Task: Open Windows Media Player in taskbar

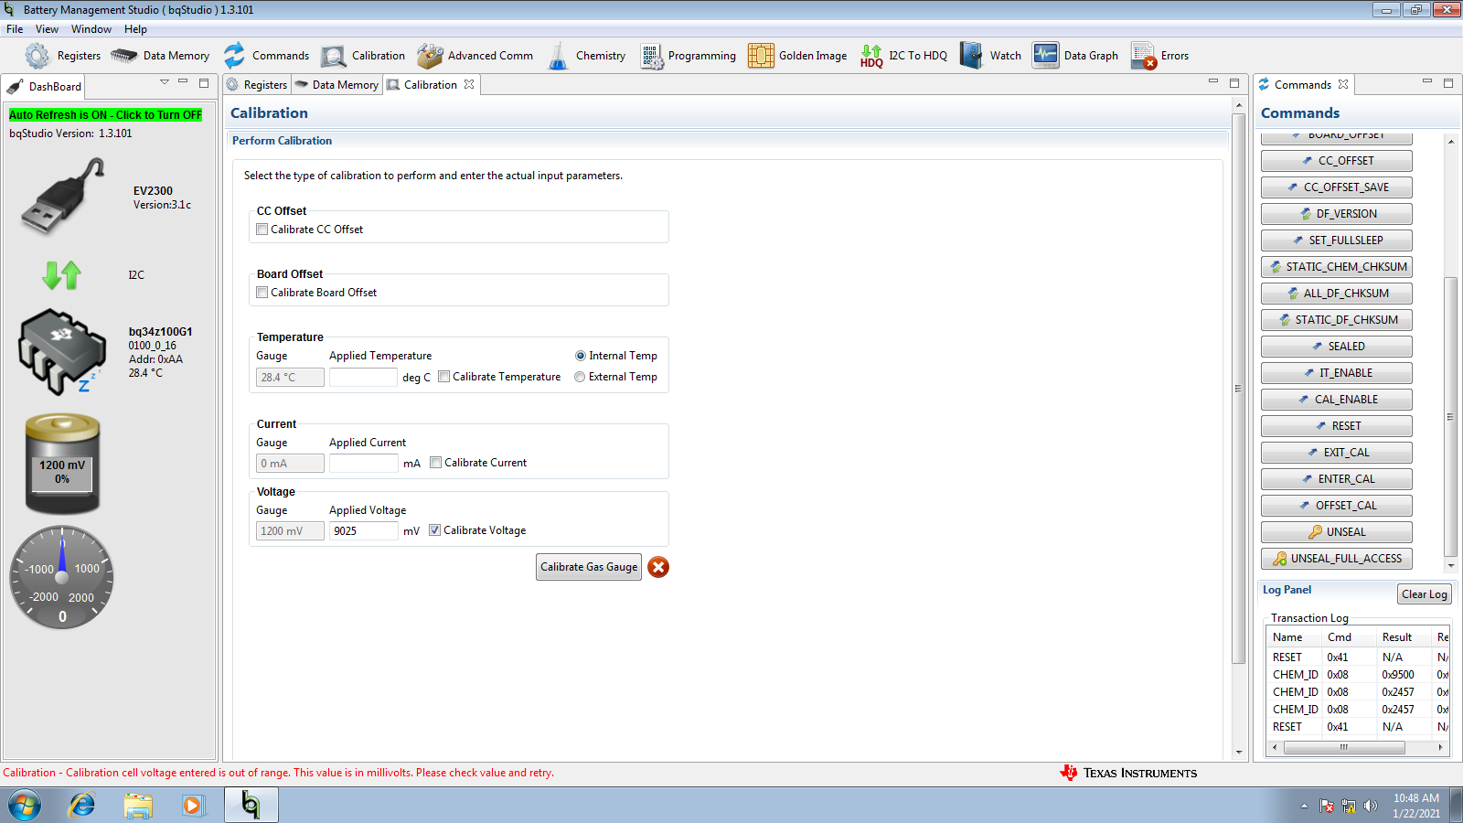Action: 193,806
